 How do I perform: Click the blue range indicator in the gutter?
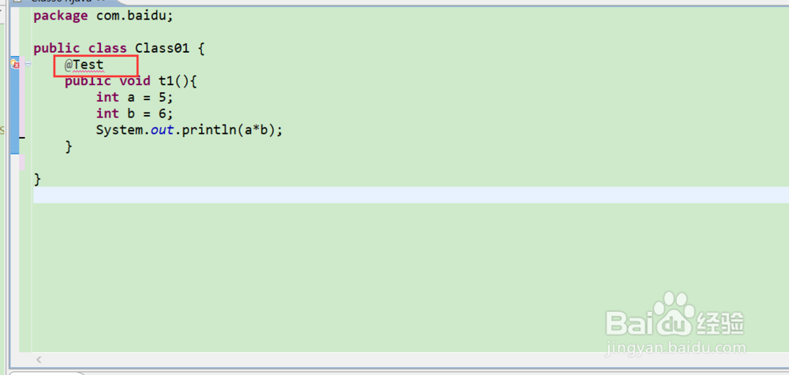click(14, 105)
